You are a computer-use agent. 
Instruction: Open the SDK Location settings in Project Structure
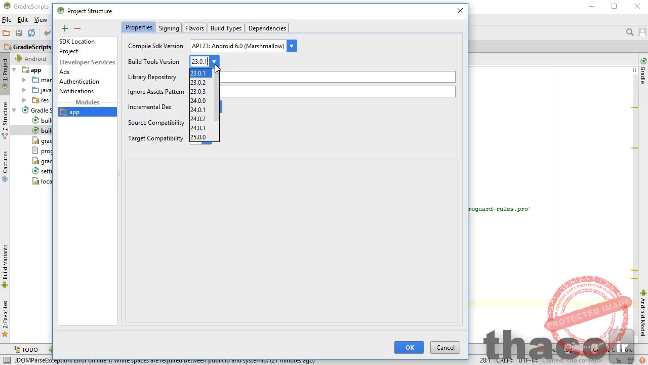coord(77,41)
